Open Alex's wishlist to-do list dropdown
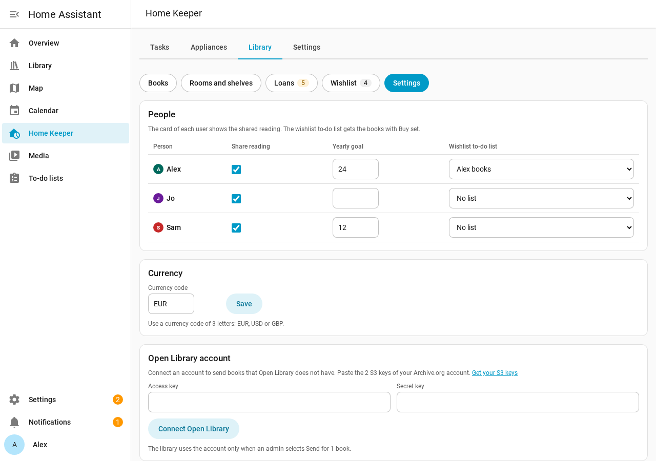The width and height of the screenshot is (656, 461). pos(541,169)
